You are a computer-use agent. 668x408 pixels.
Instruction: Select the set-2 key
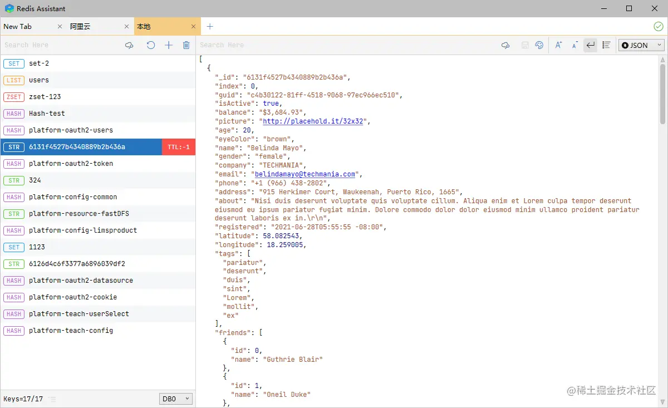pos(97,63)
